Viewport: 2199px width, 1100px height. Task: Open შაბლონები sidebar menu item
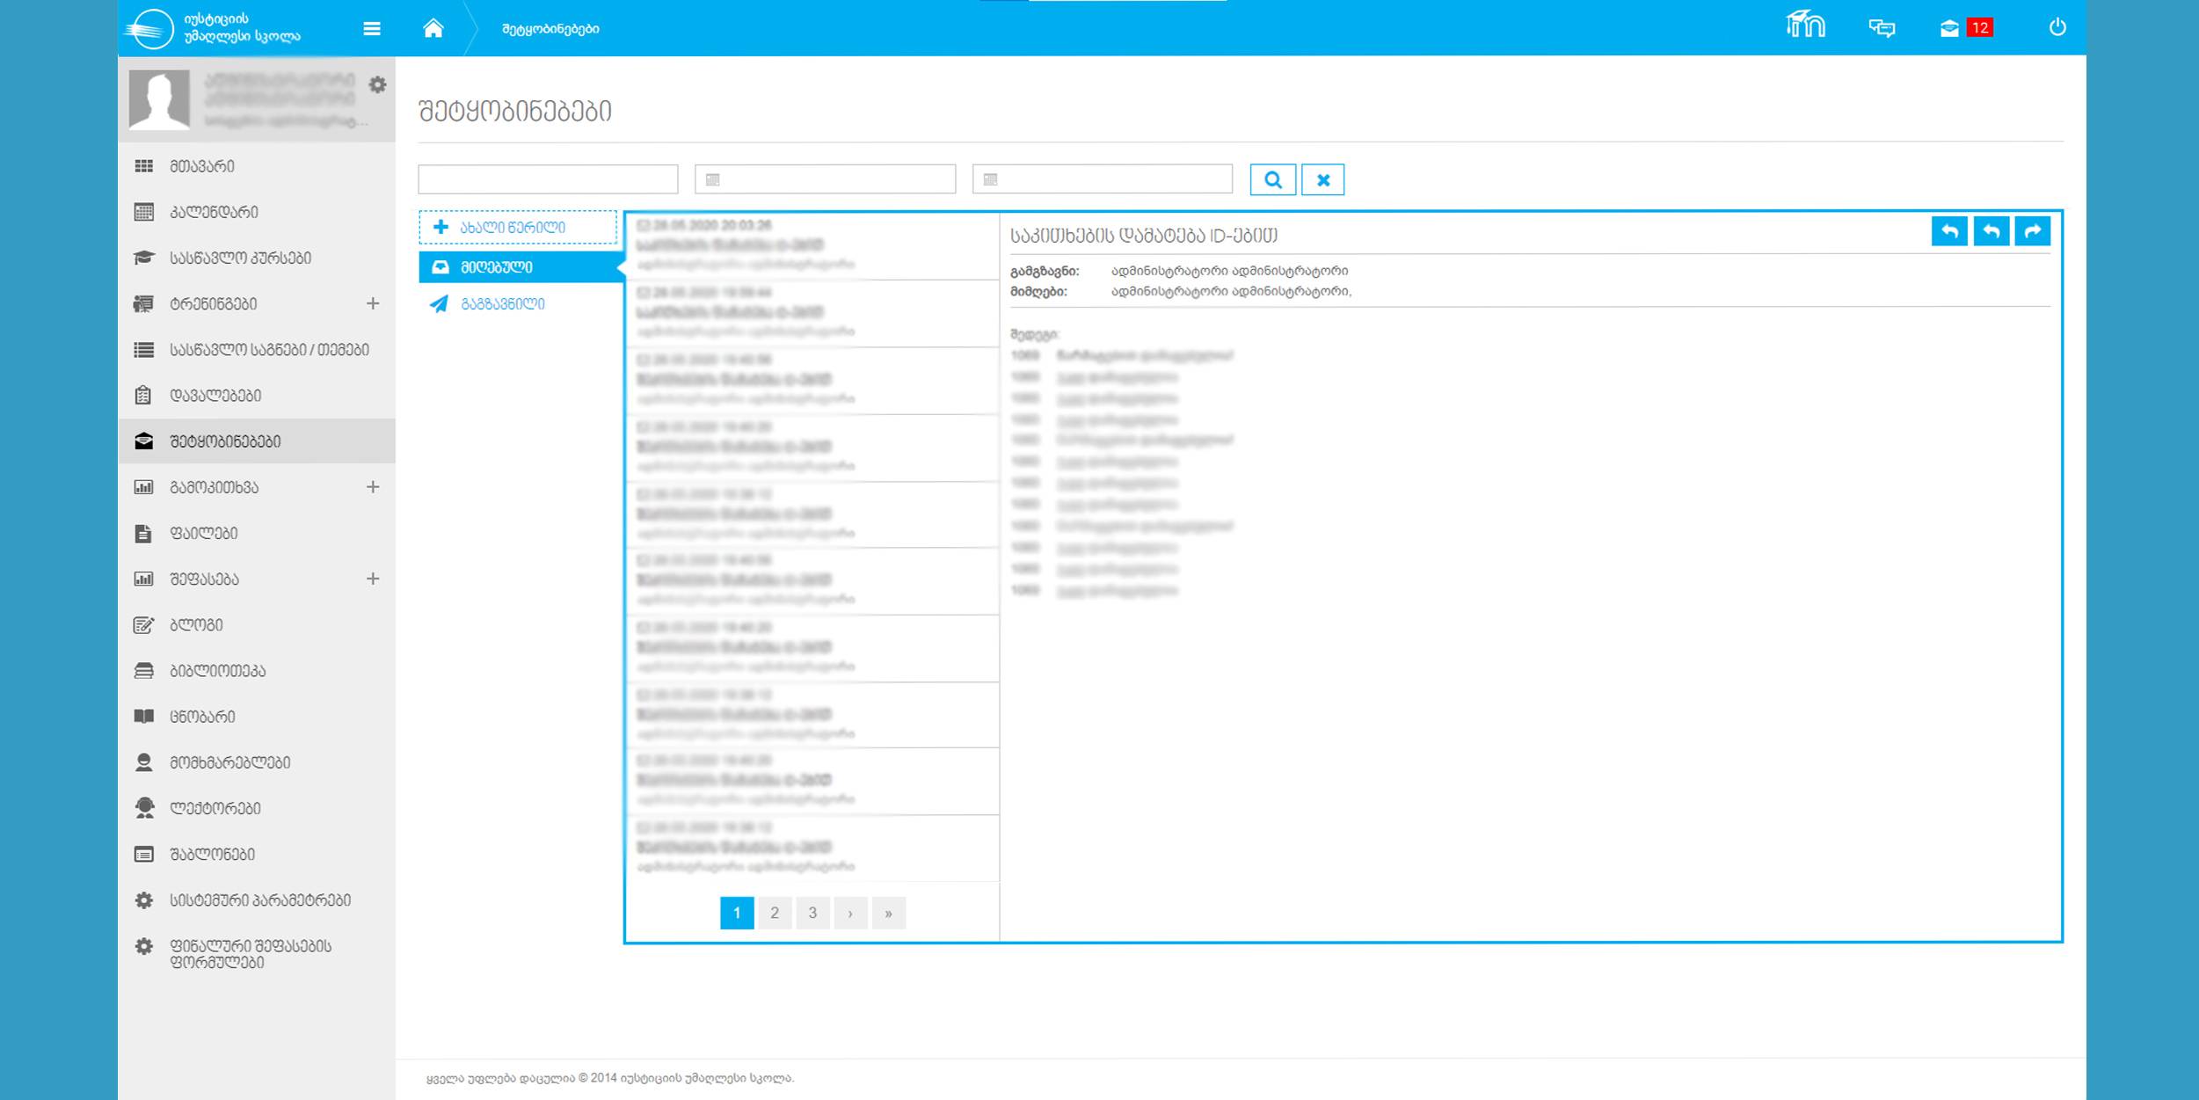[x=257, y=854]
